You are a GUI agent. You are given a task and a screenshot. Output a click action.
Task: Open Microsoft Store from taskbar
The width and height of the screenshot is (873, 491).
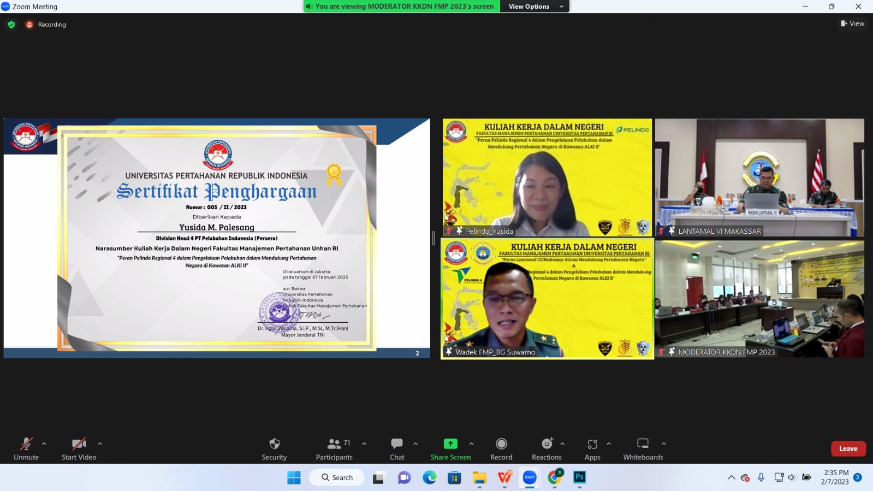(x=454, y=478)
